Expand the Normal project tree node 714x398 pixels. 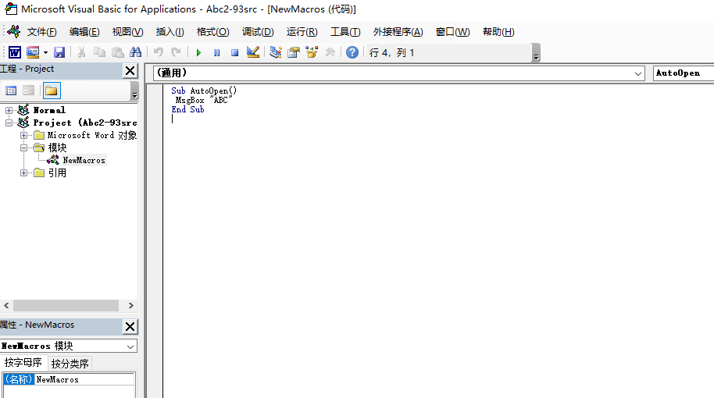point(9,110)
